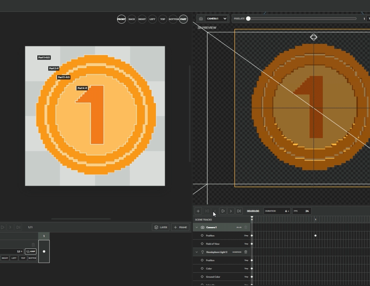Toggle the Loop playback button
Image resolution: width=370 pixels, height=286 pixels.
pos(31,251)
